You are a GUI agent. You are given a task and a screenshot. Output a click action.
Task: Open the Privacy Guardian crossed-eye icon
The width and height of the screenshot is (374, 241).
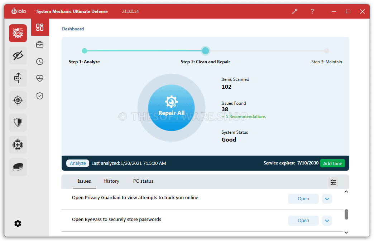coord(18,55)
